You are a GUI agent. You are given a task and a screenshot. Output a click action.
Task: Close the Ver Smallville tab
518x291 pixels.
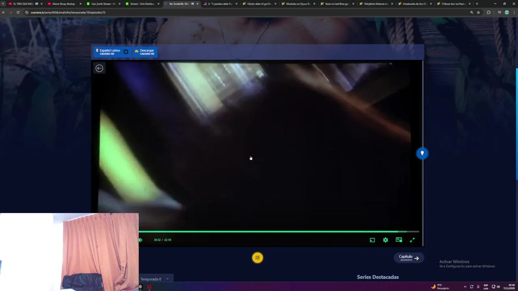(x=197, y=4)
